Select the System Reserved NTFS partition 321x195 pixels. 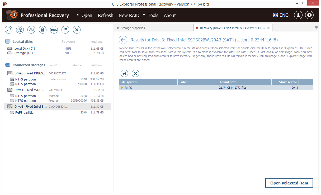pos(57,79)
